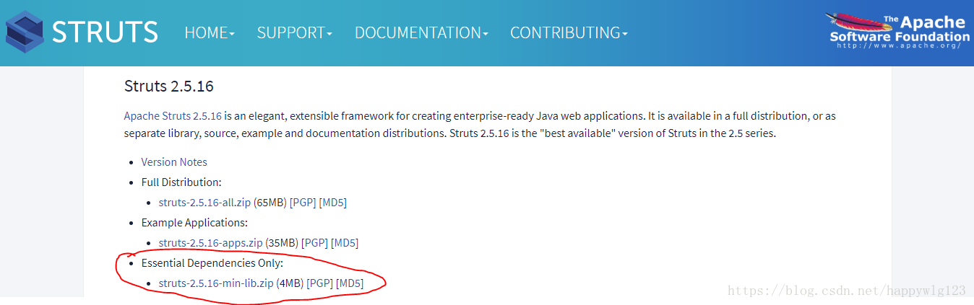Select the 'Full Distribution:' list label
Image resolution: width=974 pixels, height=305 pixels.
click(x=181, y=182)
